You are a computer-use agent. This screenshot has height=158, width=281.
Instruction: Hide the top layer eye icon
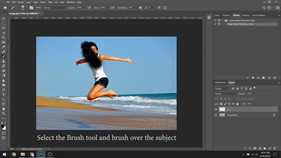pos(216,109)
